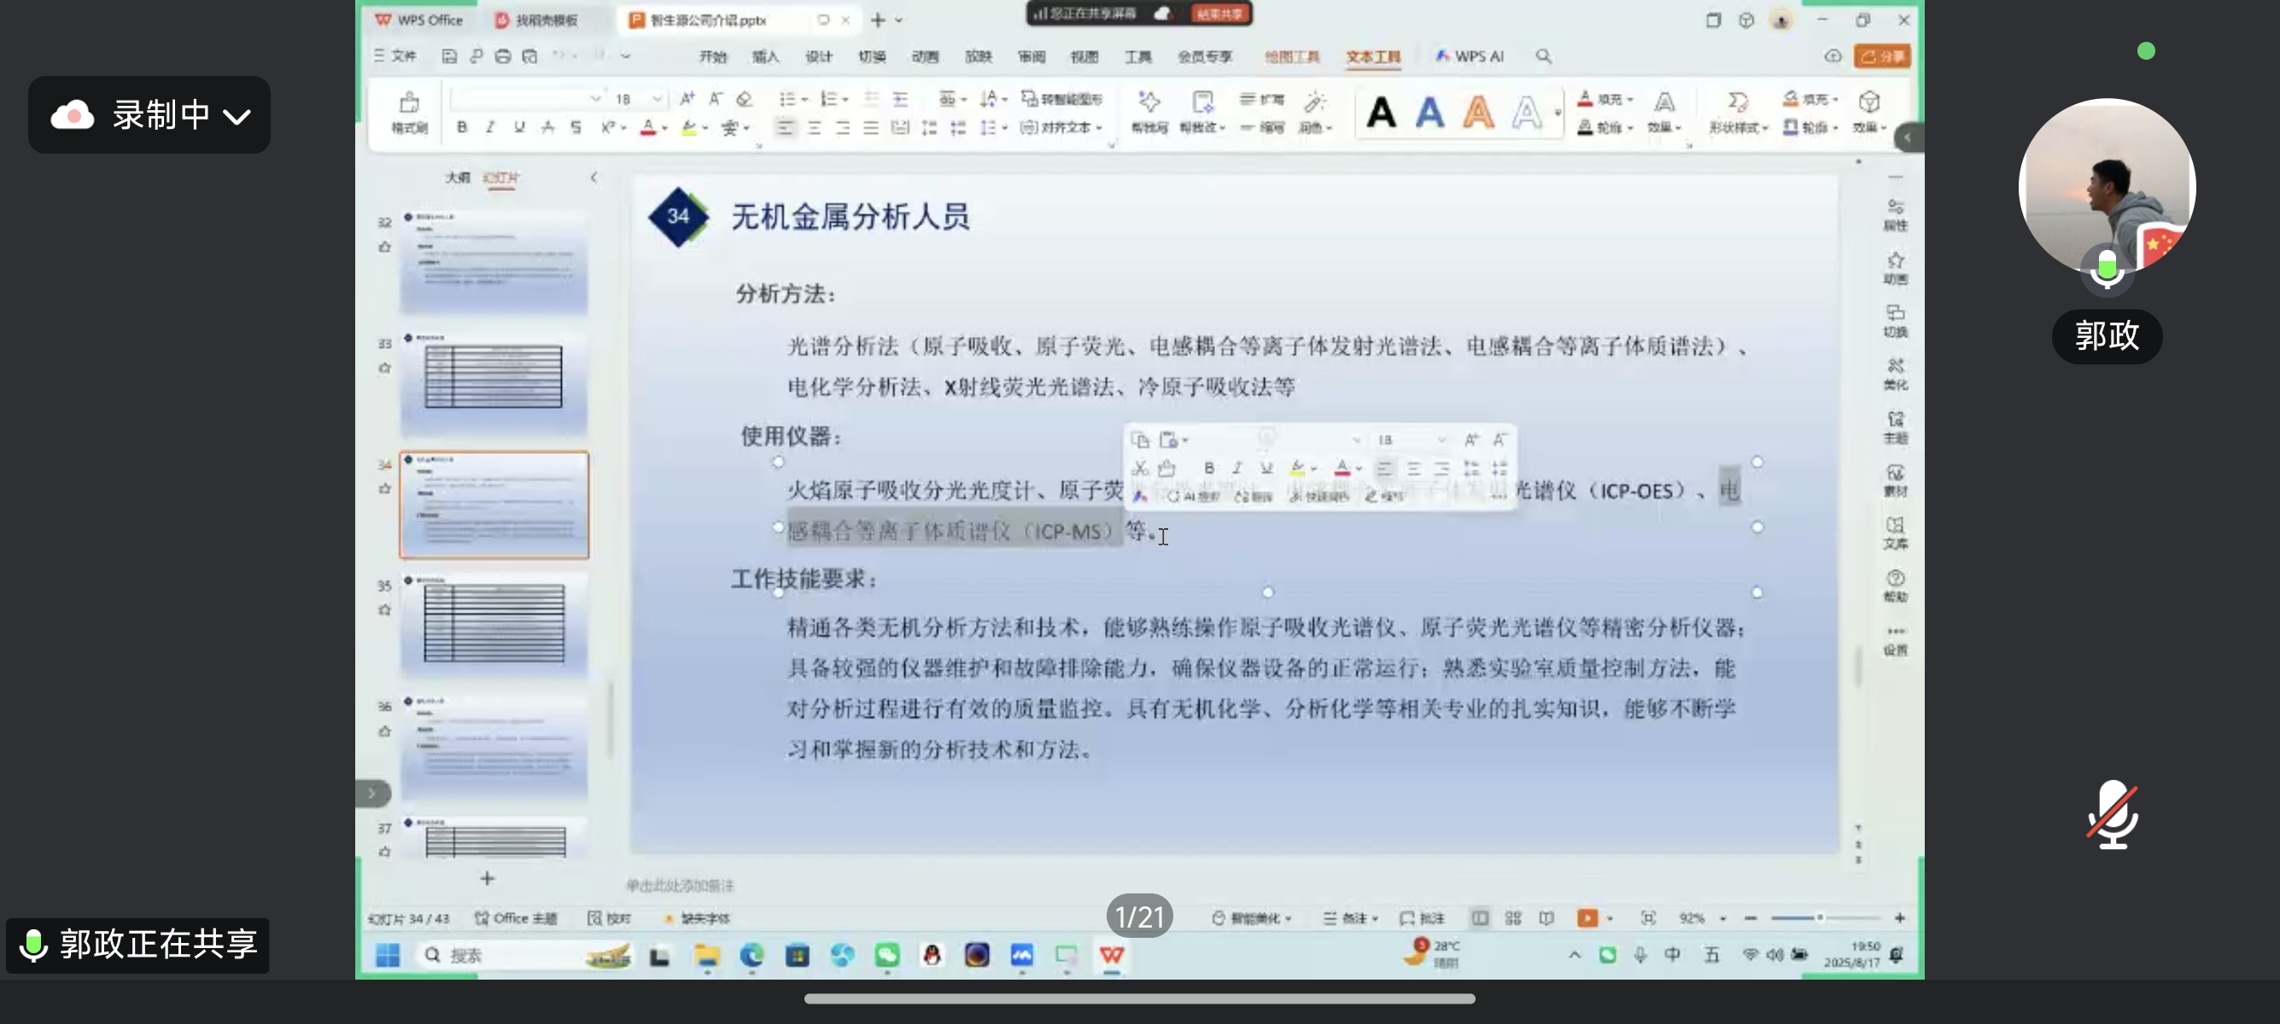Click the increase font size icon
2280x1024 pixels.
[x=687, y=99]
